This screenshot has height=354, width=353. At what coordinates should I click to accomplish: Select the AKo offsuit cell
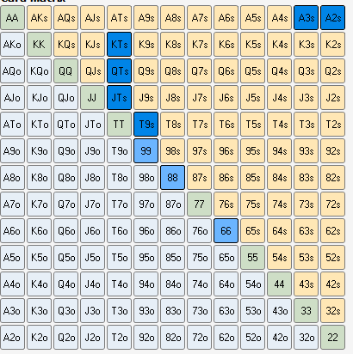[12, 45]
